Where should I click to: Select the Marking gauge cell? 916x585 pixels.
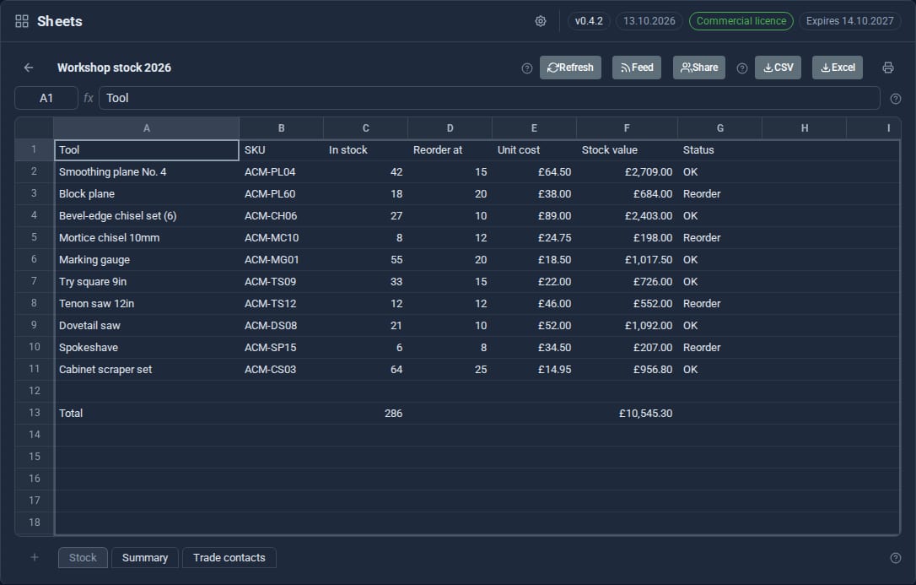(147, 259)
